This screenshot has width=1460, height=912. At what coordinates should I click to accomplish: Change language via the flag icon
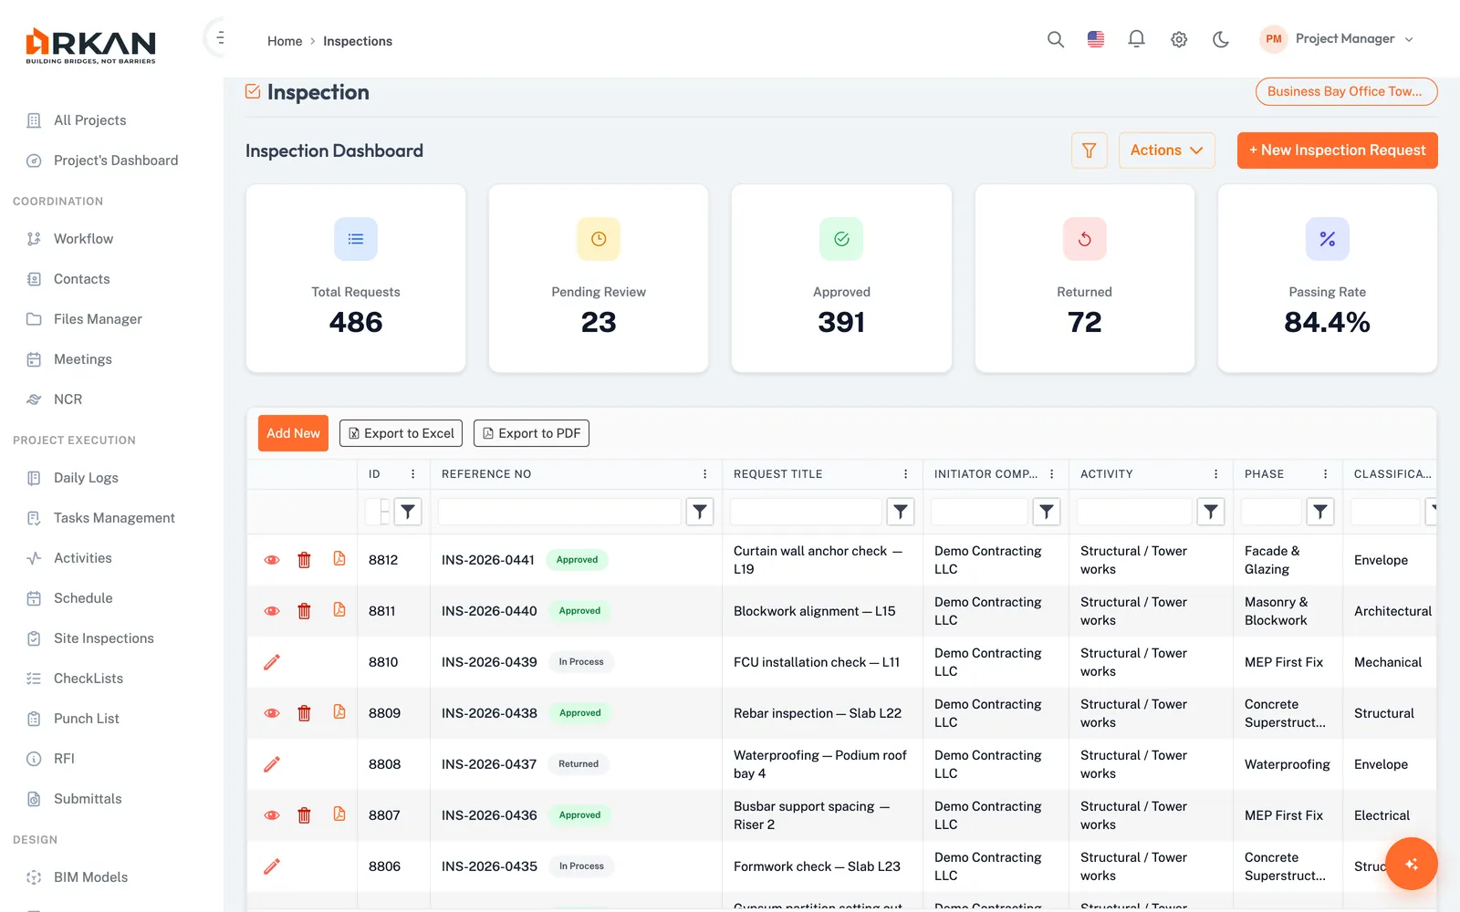pyautogui.click(x=1096, y=39)
